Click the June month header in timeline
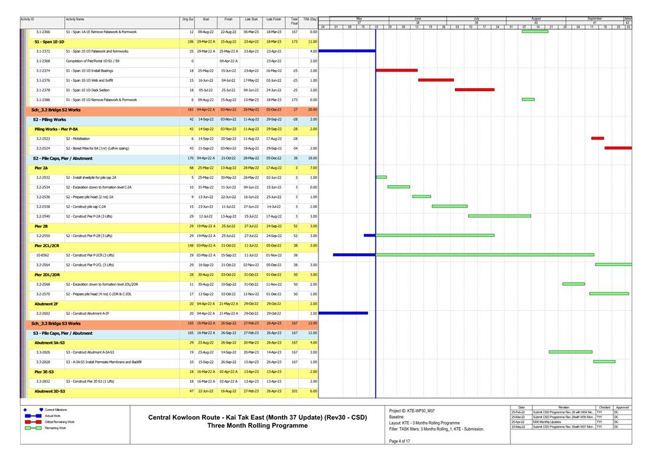 (x=418, y=18)
